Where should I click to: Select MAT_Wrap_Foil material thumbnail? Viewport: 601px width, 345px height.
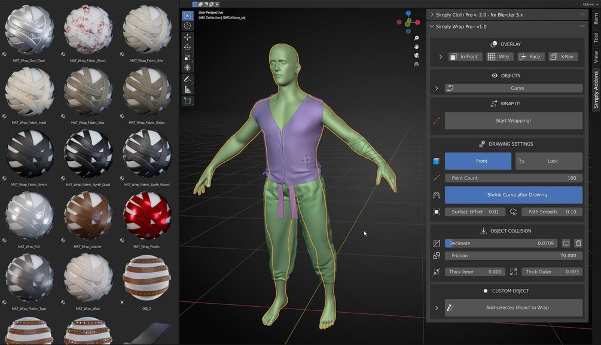click(29, 216)
